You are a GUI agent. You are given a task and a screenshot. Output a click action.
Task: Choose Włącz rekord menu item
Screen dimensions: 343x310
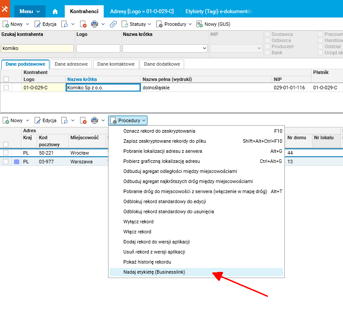(x=196, y=232)
